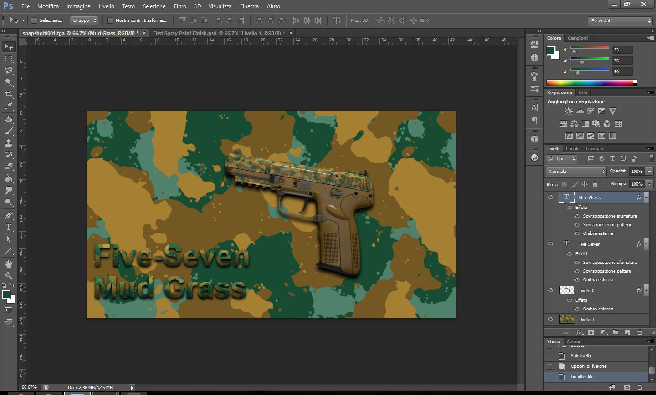Open the Gruppo auto-select dropdown
Screen dimensions: 656x395
(84, 20)
